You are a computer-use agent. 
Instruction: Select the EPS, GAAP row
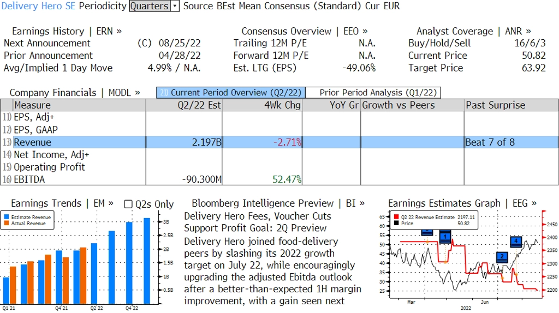279,130
